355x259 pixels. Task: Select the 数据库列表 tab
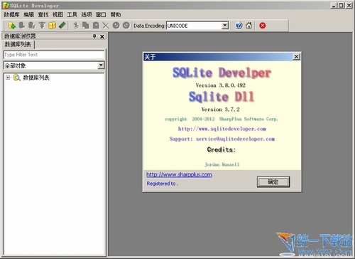click(18, 44)
